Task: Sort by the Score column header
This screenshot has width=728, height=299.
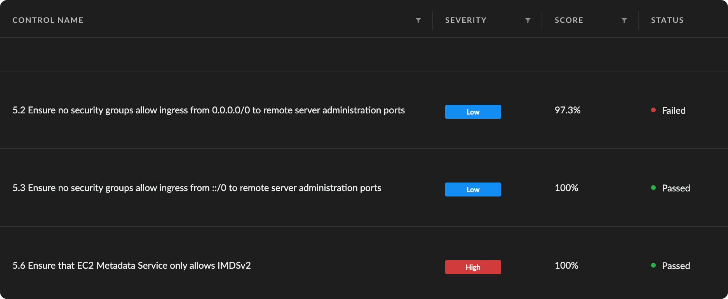Action: (569, 20)
